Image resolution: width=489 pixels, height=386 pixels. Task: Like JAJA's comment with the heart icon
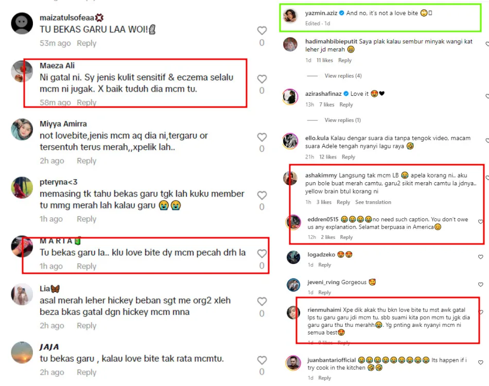click(x=261, y=360)
